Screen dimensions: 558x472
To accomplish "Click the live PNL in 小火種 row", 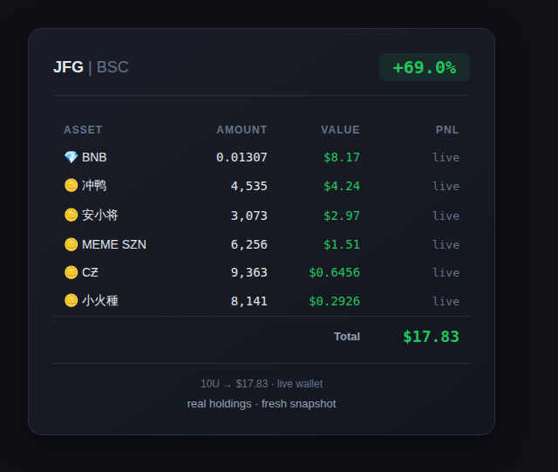I will [446, 302].
